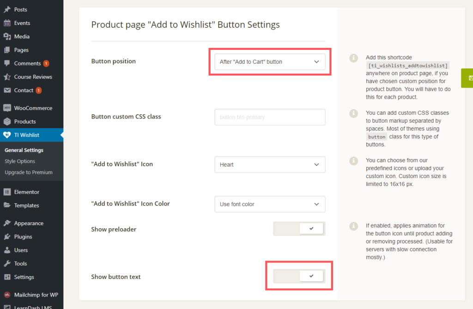Click the Upgrade to Premium link
The height and width of the screenshot is (309, 473).
tap(29, 172)
